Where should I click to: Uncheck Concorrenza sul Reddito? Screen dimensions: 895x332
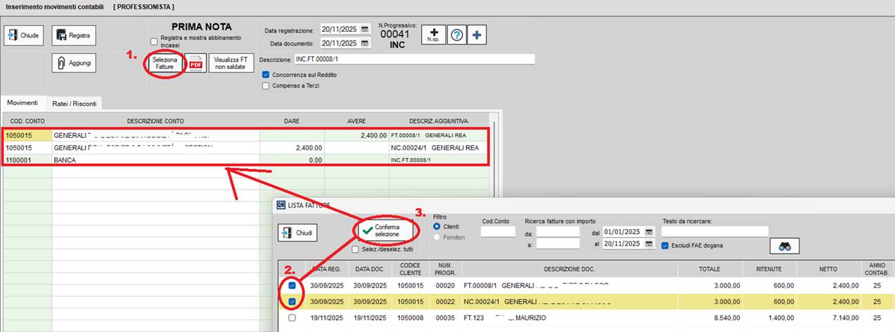tap(266, 75)
